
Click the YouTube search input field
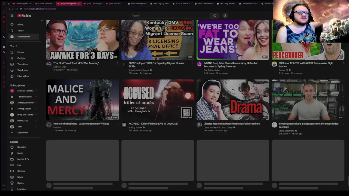pyautogui.click(x=170, y=16)
